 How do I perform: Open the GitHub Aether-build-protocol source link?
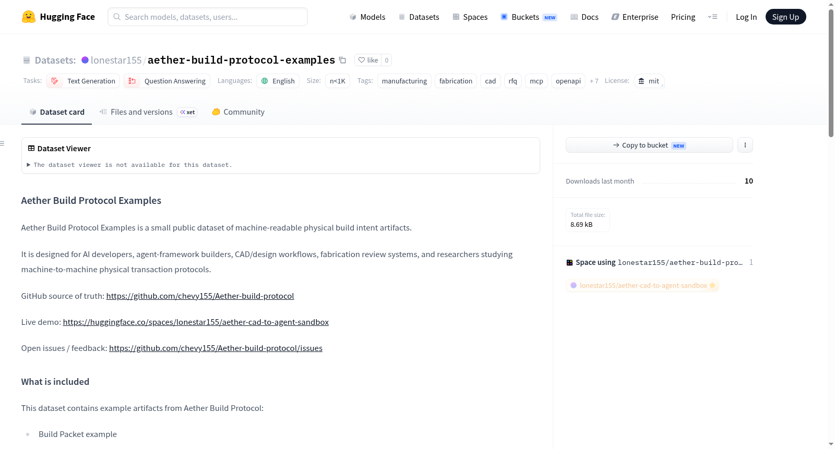(200, 296)
